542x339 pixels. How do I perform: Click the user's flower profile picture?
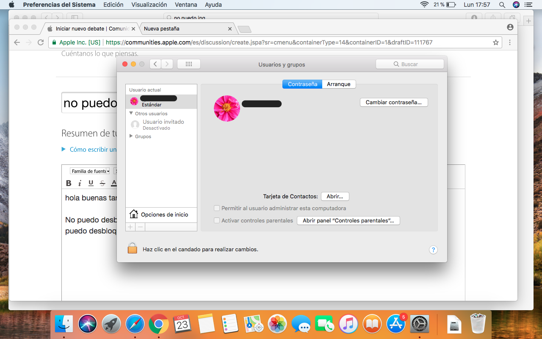point(227,108)
